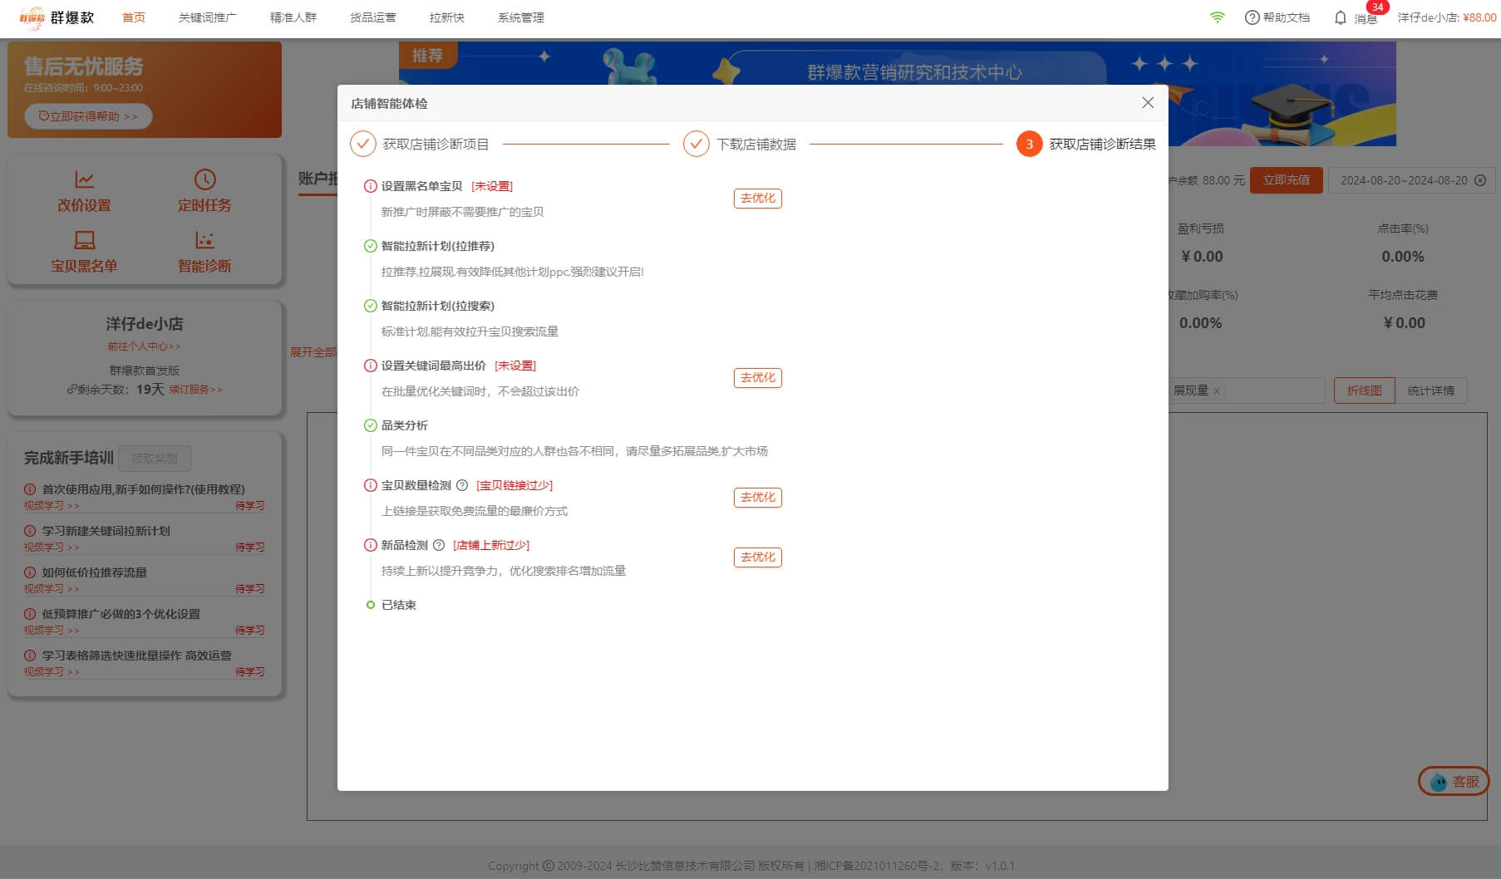1501x879 pixels.
Task: Click the wifi status icon
Action: 1217,17
